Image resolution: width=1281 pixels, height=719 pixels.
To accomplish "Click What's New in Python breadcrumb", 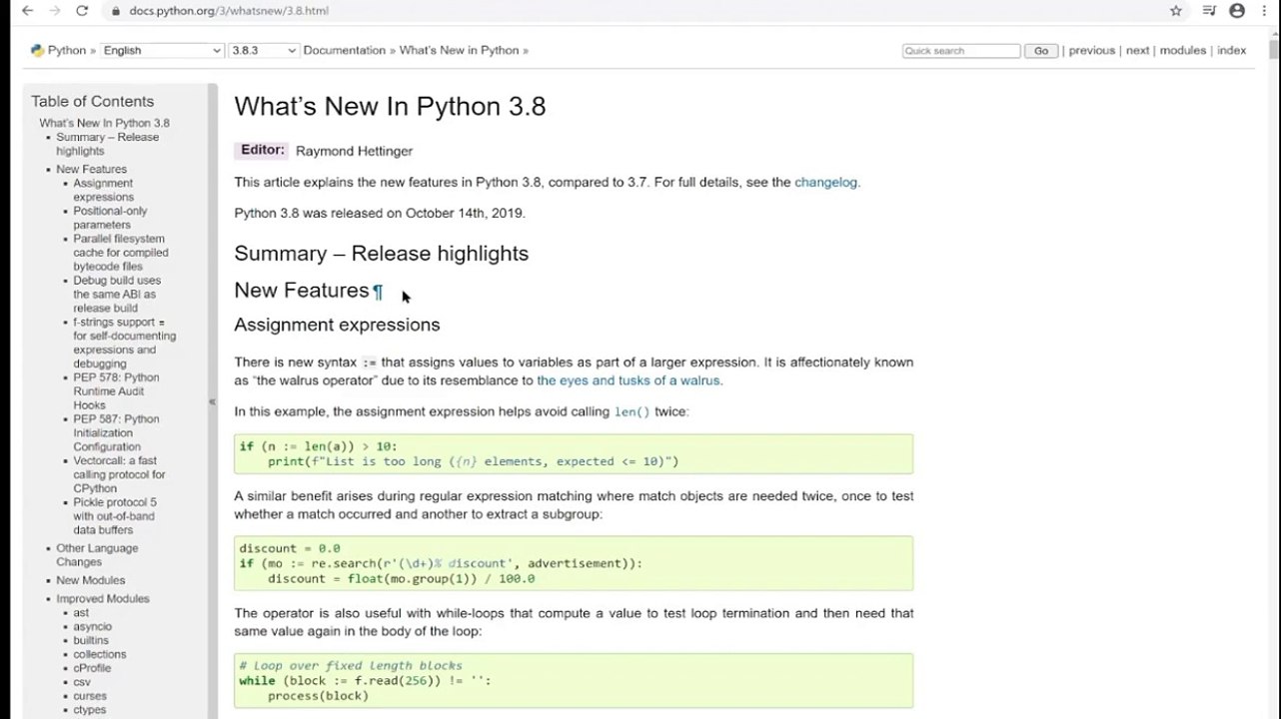I will point(459,50).
